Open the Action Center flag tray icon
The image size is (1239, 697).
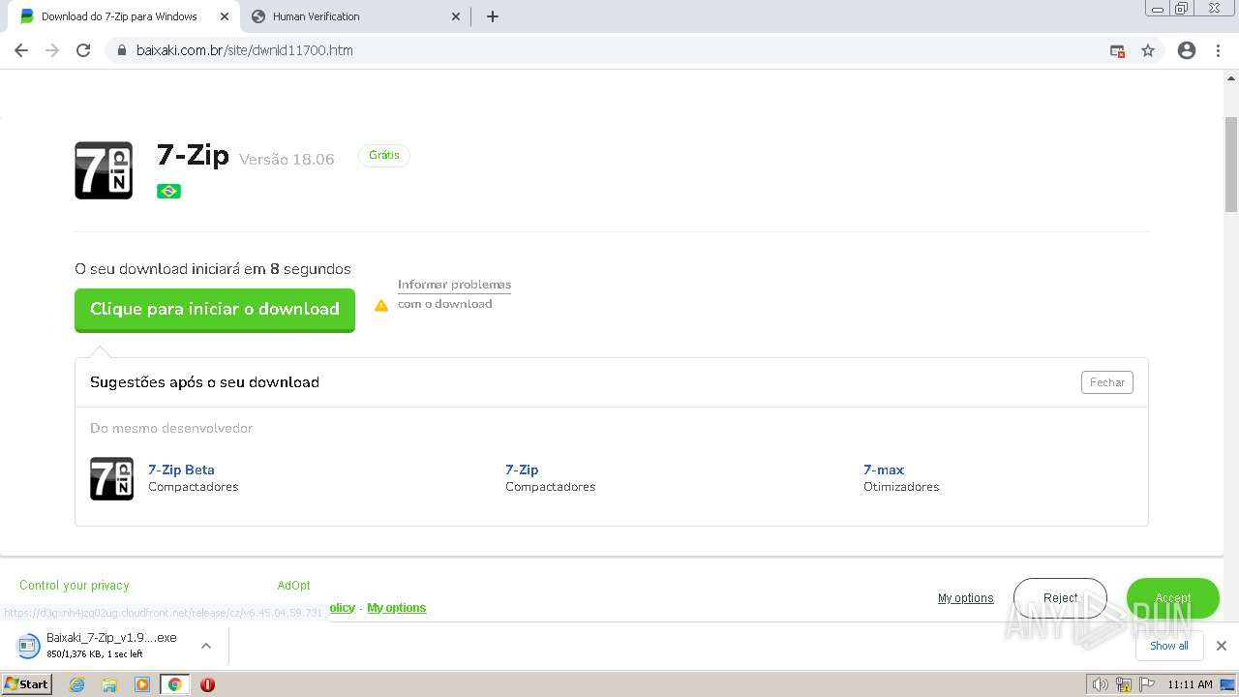1146,684
